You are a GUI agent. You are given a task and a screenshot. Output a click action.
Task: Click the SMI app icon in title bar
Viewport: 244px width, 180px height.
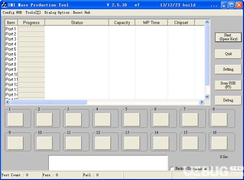[4, 5]
